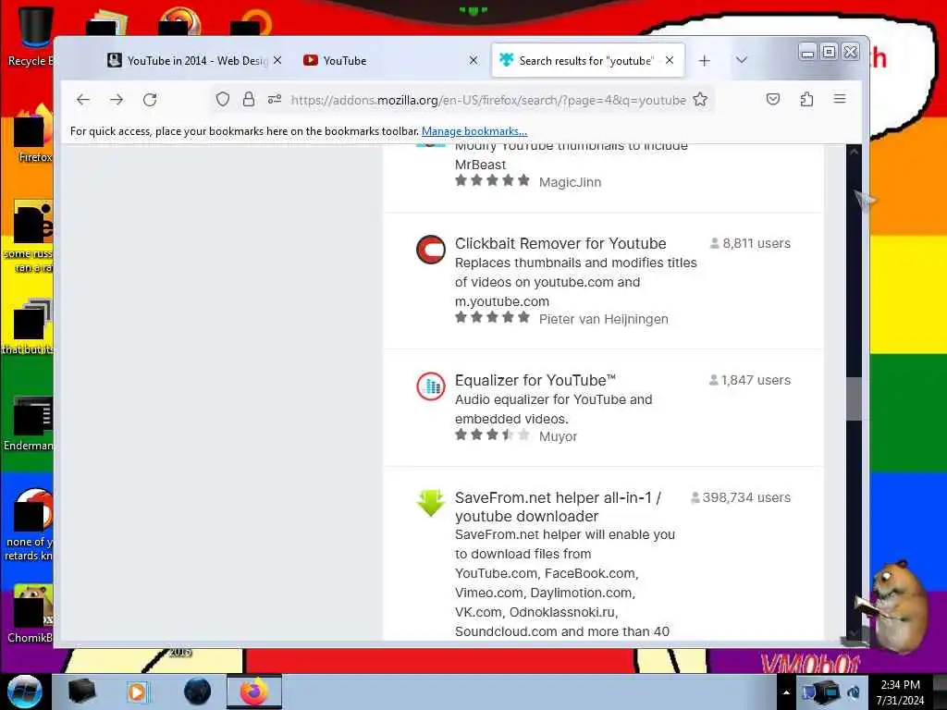Click Clickbait Remover star rating
947x710 pixels.
[492, 318]
